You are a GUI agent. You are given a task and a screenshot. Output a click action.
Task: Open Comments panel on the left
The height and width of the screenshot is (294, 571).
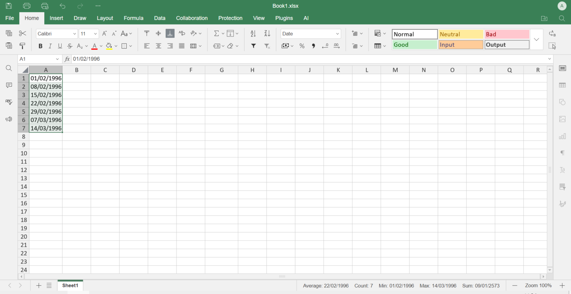pos(9,85)
